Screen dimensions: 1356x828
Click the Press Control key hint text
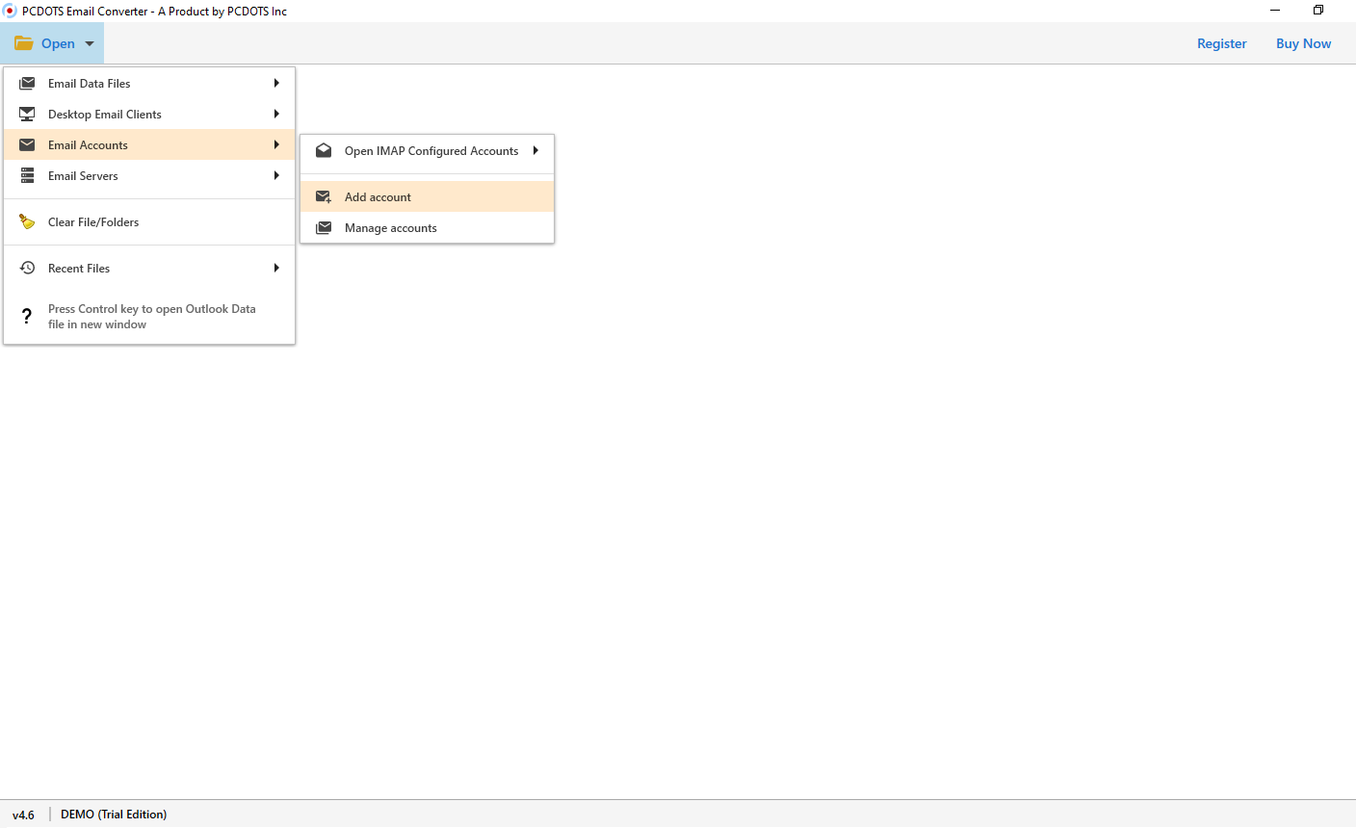coord(152,317)
